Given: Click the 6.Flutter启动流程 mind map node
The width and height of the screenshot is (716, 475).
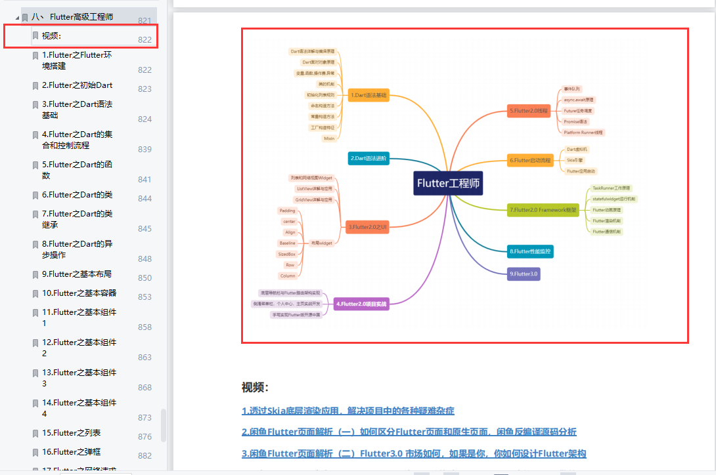Looking at the screenshot, I should tap(530, 161).
